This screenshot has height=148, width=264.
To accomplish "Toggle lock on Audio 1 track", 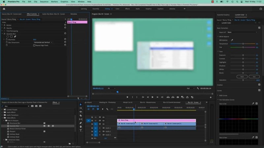I will [92, 128].
